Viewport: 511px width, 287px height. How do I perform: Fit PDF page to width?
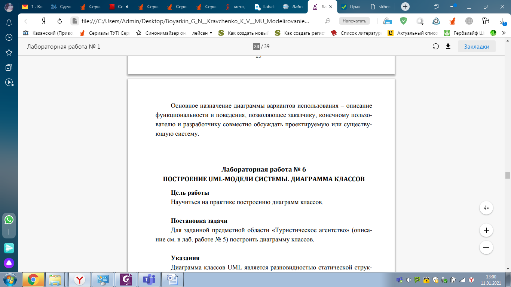point(486,208)
